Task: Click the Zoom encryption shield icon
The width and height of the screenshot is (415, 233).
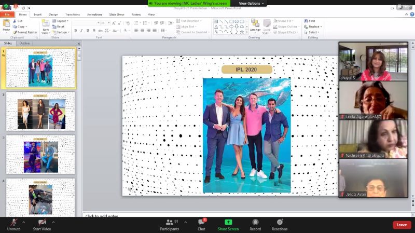Action: [6, 6]
